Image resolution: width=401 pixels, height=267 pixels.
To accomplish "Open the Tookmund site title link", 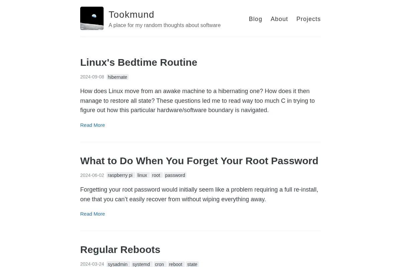I will pos(131,15).
